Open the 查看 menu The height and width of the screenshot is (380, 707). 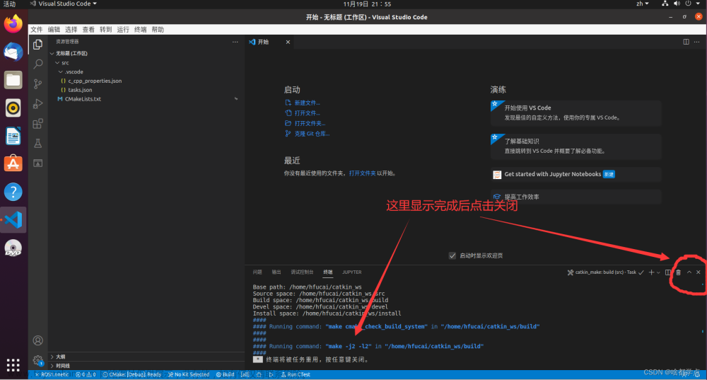click(88, 29)
